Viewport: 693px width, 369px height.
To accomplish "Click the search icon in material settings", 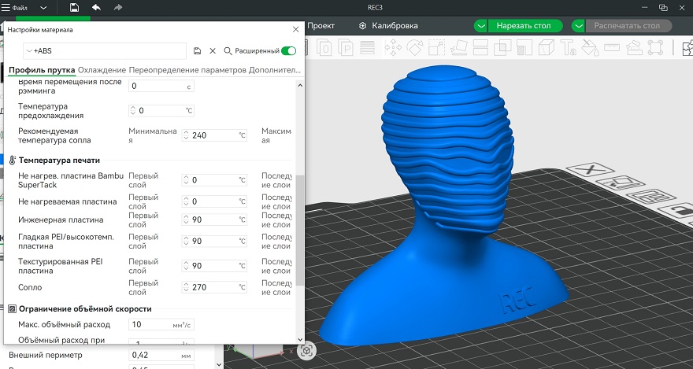I will (x=228, y=50).
